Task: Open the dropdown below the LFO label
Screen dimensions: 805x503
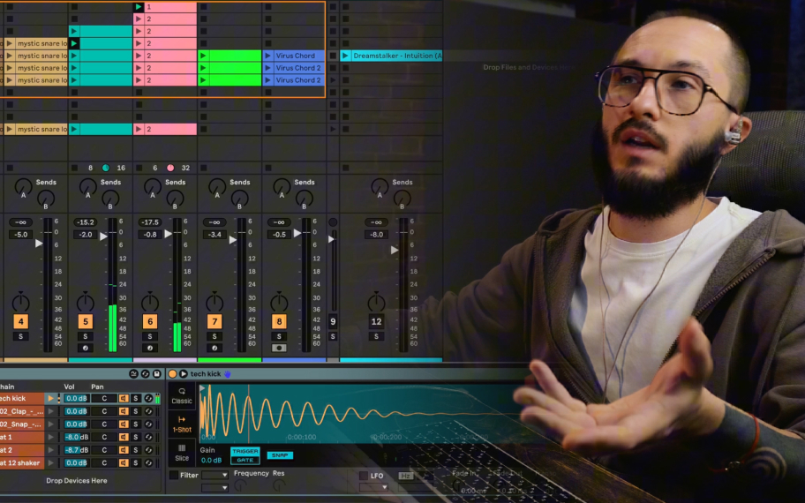Action: tap(373, 486)
